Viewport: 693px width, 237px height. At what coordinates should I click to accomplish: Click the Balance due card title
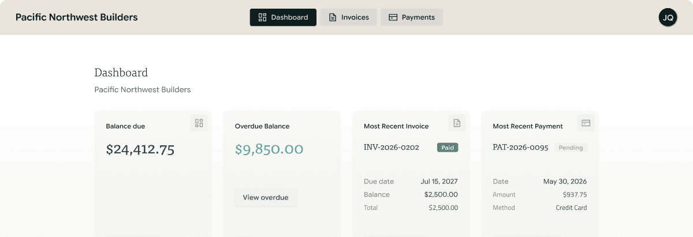[x=125, y=126]
